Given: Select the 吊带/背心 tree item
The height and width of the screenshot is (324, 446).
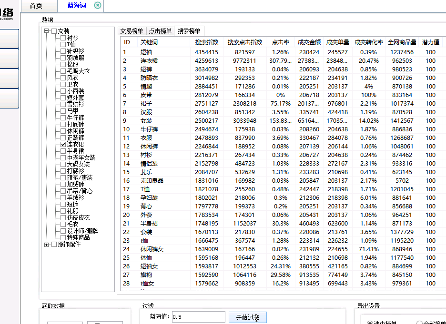Looking at the screenshot, I should (x=80, y=191).
